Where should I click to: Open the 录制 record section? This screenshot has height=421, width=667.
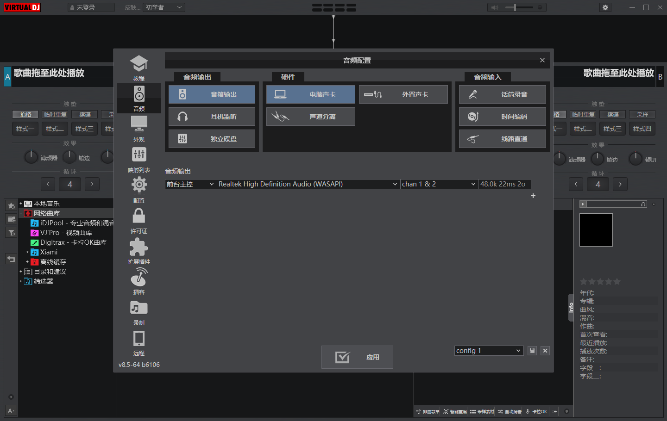(x=139, y=312)
